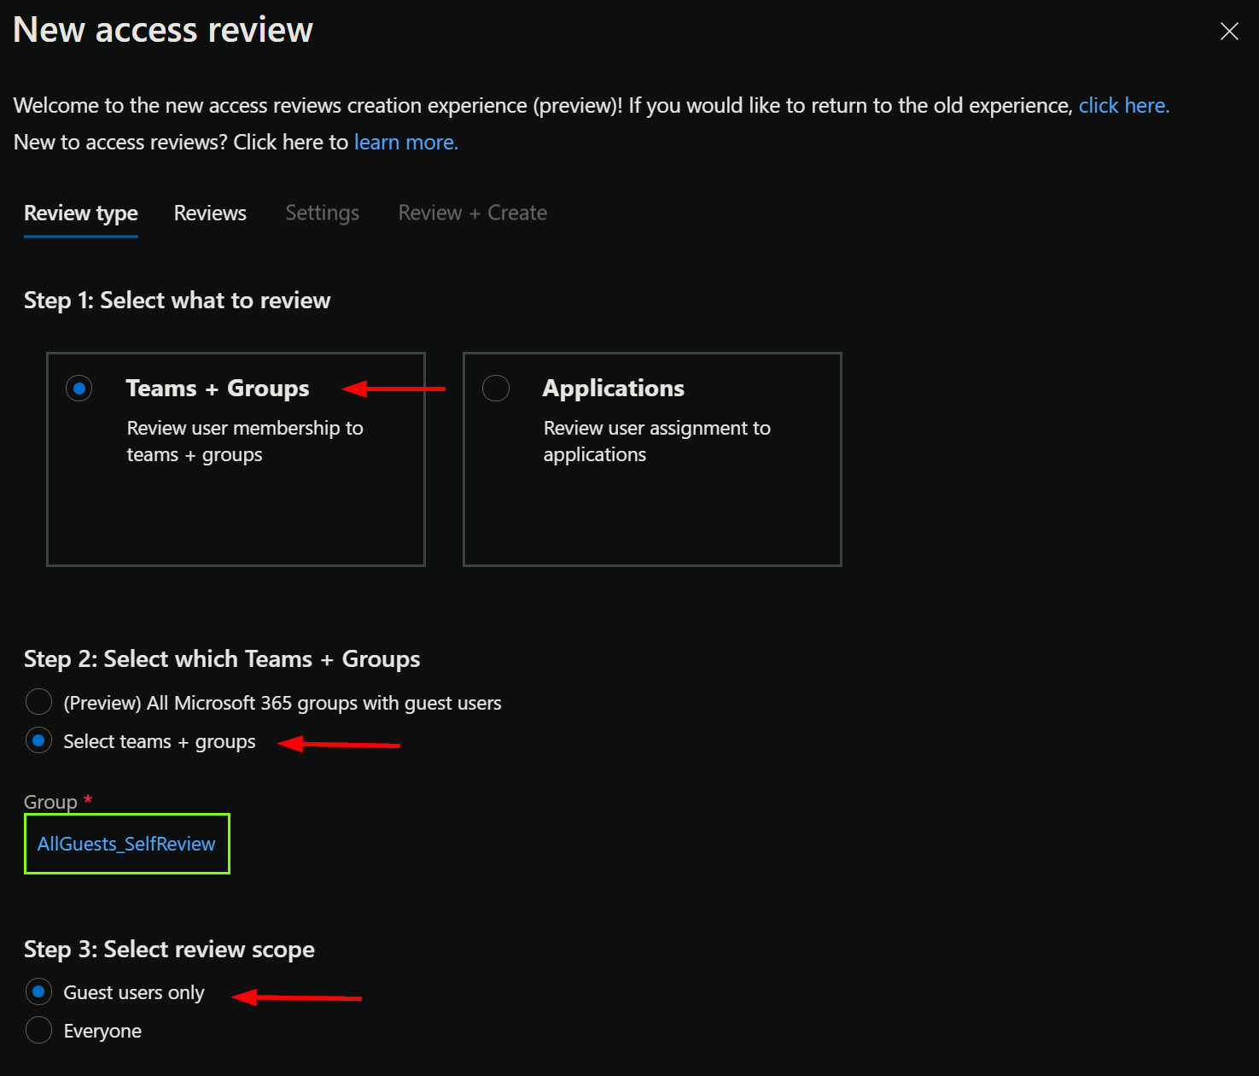The height and width of the screenshot is (1076, 1259).
Task: Click the 'Step 3: Select review scope' heading
Action: tap(169, 950)
